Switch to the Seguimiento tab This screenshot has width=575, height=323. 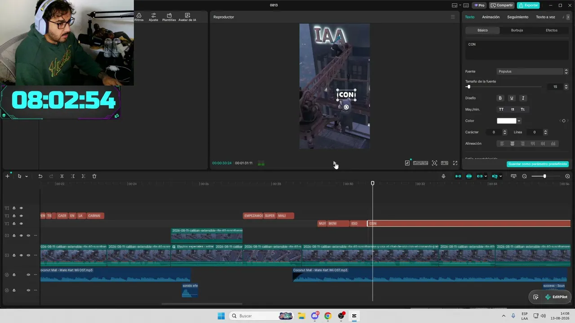(x=517, y=17)
